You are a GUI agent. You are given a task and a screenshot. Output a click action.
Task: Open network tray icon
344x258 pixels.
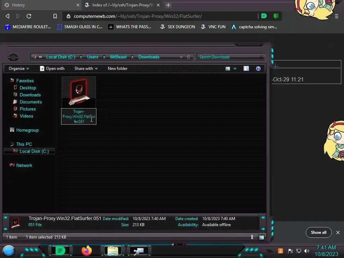[299, 251]
